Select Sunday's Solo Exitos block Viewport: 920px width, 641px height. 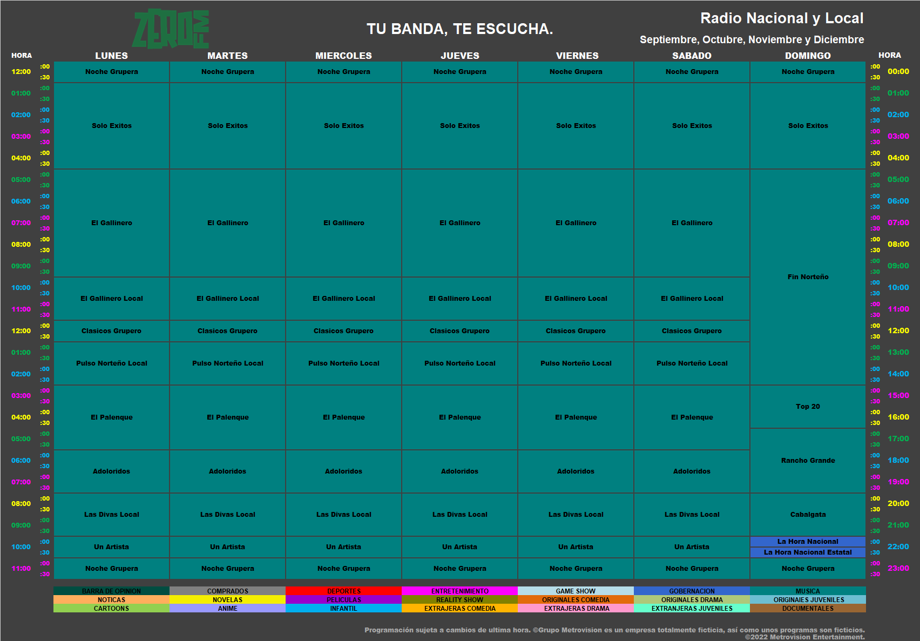pyautogui.click(x=808, y=126)
